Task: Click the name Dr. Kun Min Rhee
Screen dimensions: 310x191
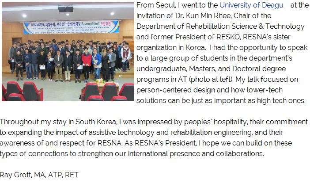Action: [204, 15]
